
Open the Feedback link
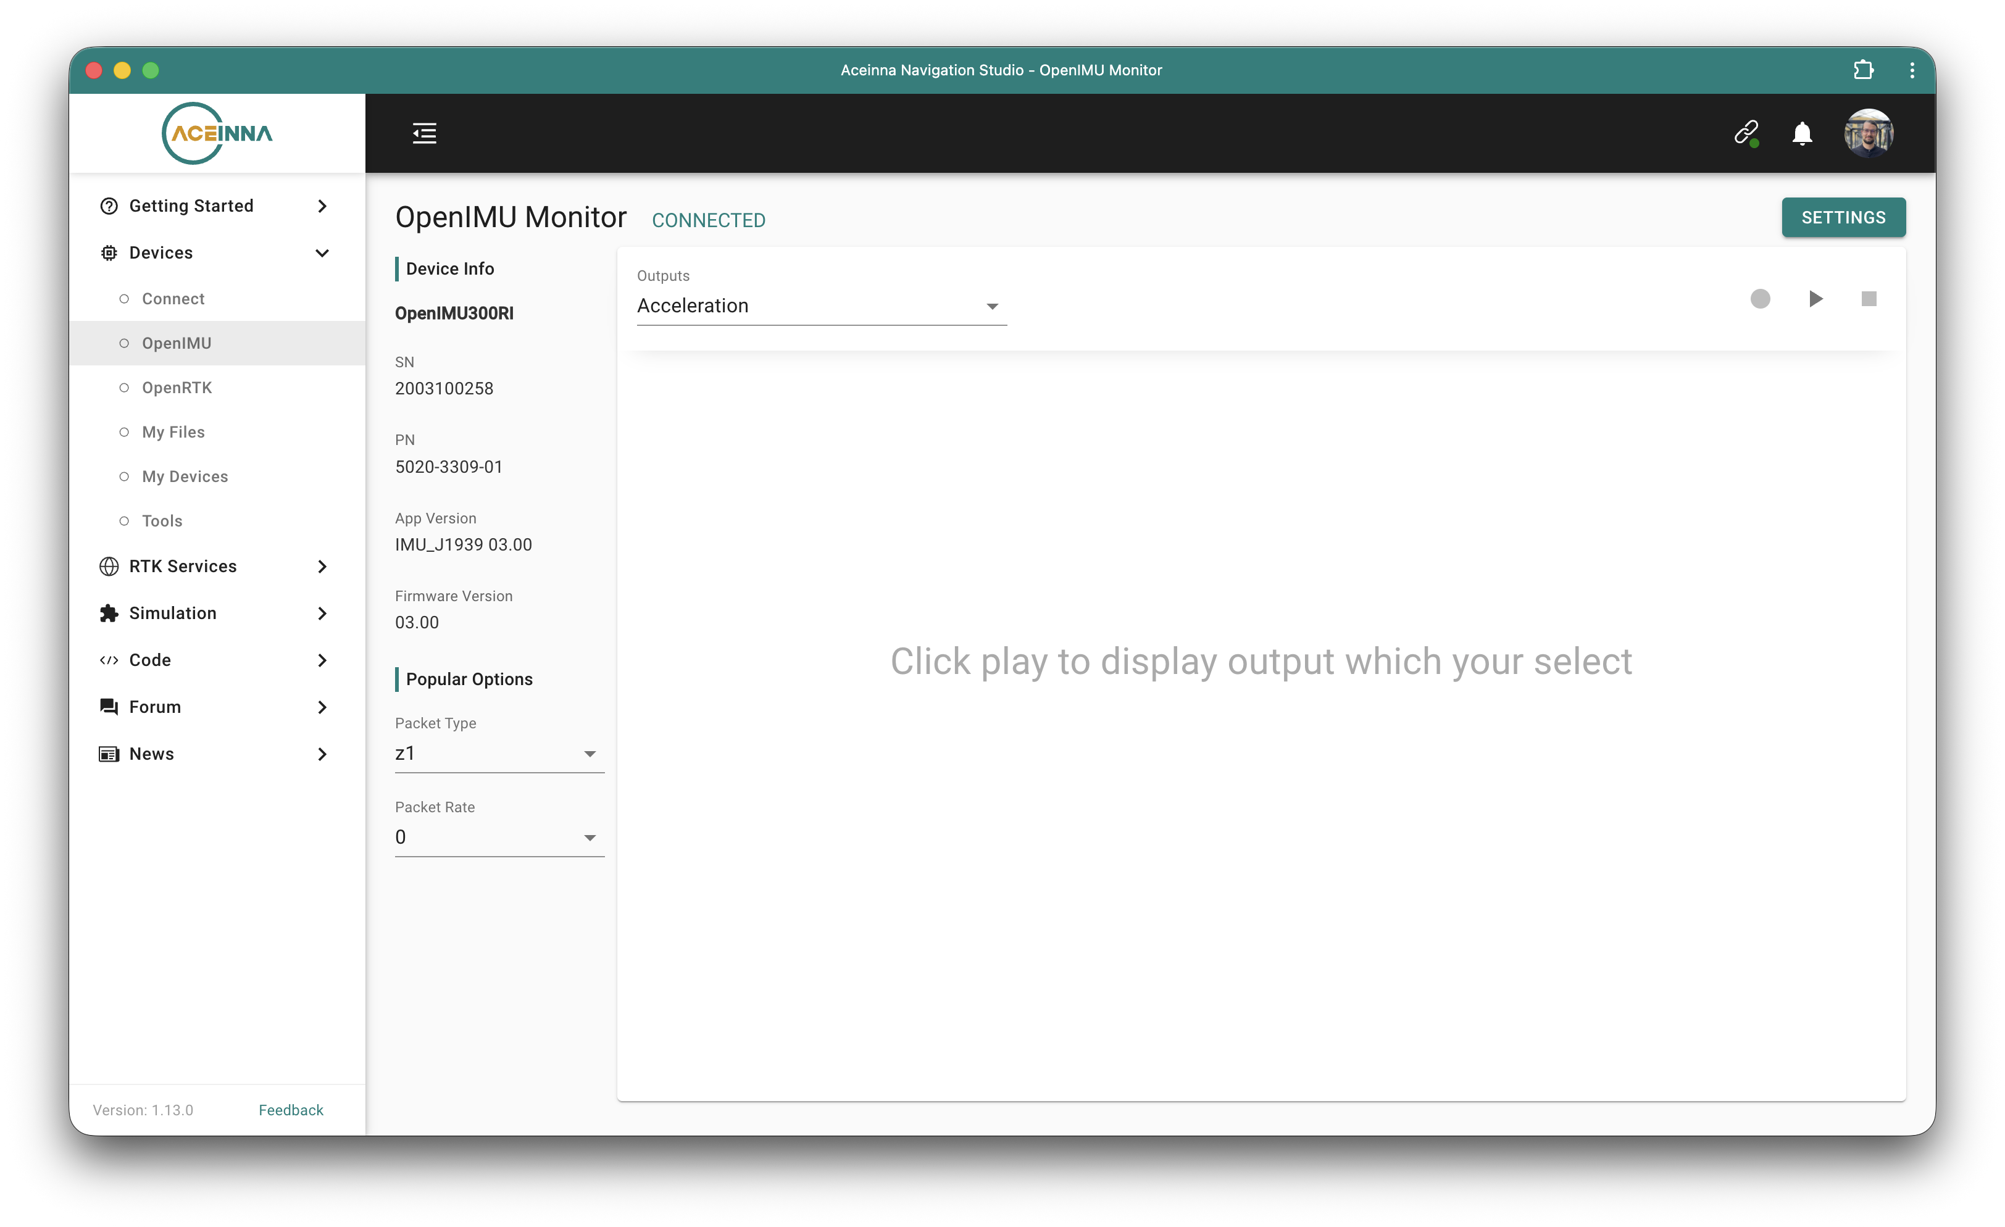291,1109
